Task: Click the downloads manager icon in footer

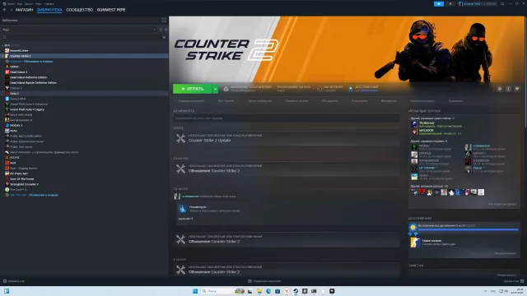Action: pos(250,281)
